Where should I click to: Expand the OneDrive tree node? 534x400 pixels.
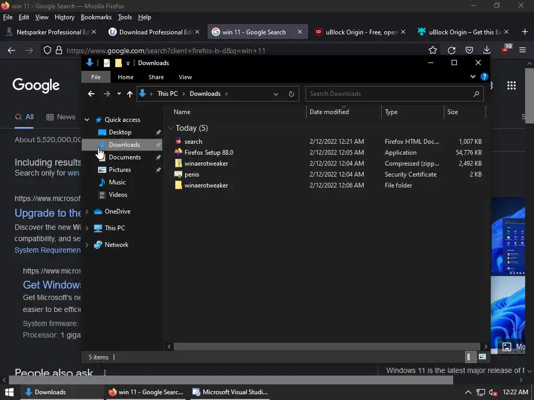click(87, 211)
